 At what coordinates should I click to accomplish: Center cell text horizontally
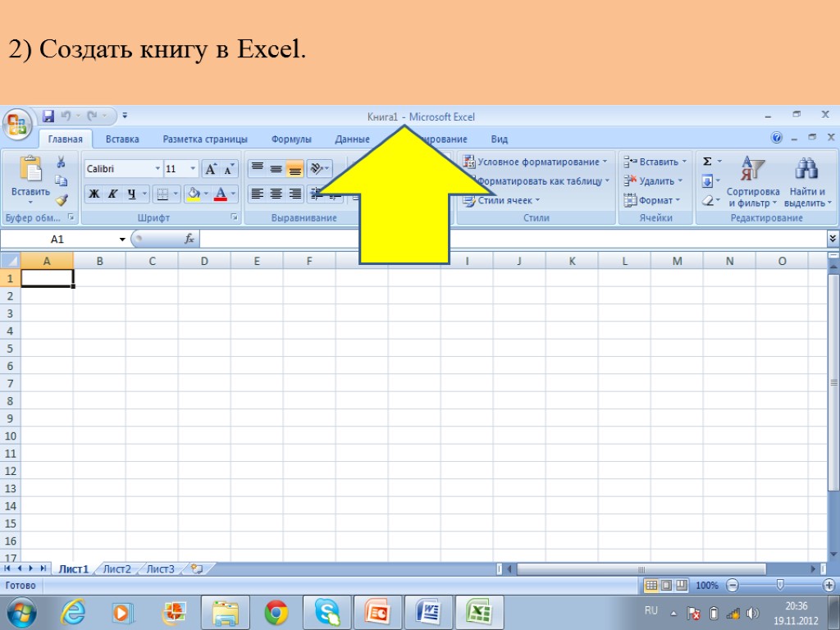click(x=276, y=194)
